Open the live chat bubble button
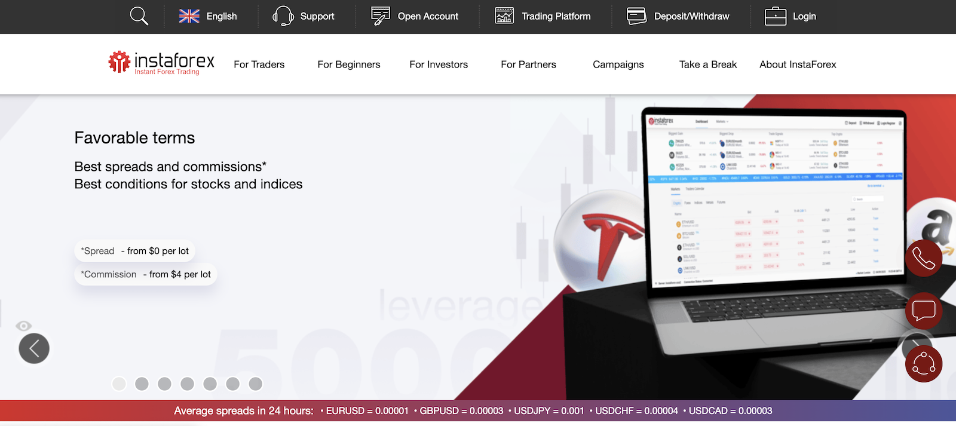Screen dimensions: 956x426 click(x=923, y=311)
